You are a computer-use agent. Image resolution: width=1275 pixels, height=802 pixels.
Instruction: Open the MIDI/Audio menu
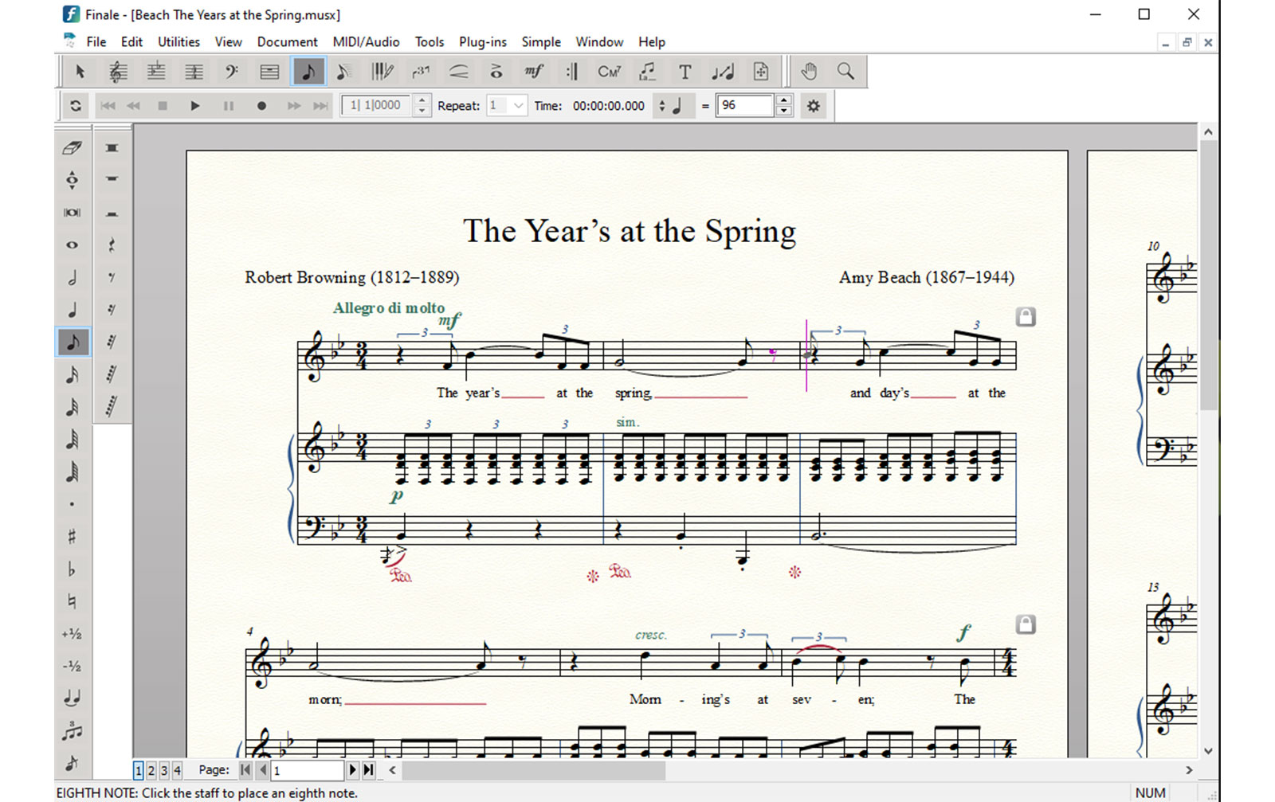click(366, 42)
